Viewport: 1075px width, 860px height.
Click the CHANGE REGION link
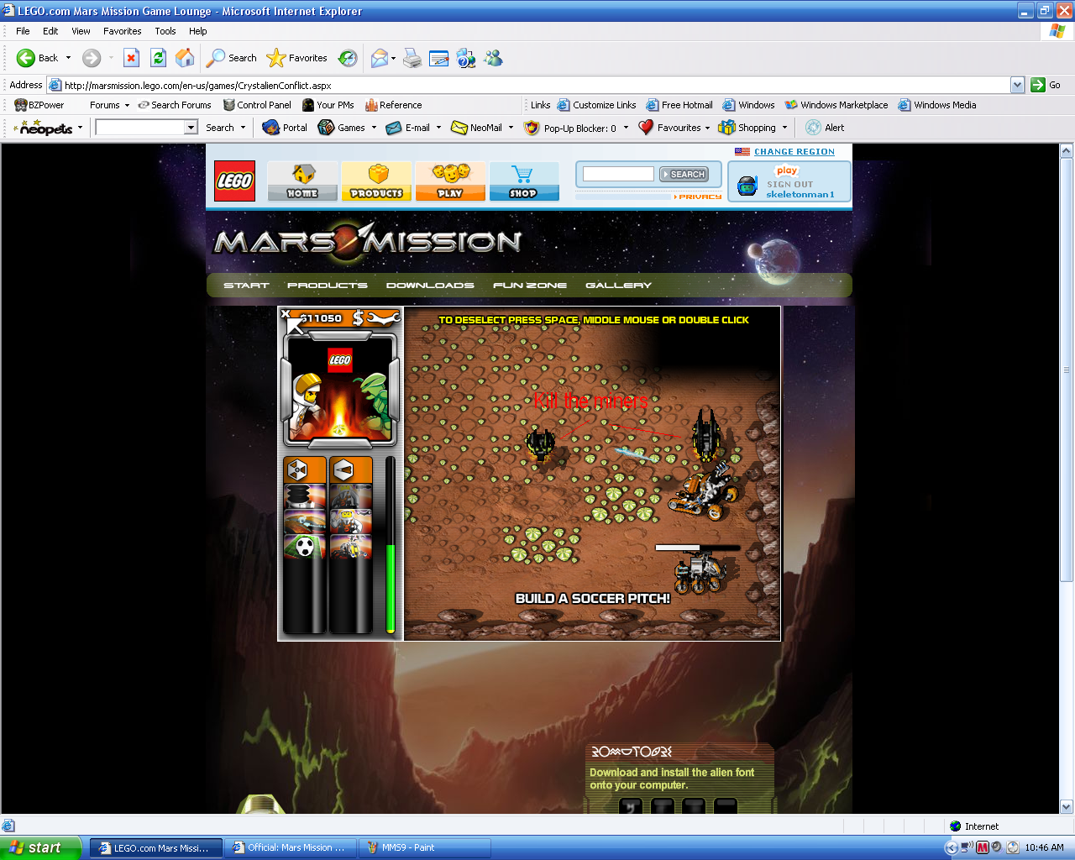pos(794,152)
